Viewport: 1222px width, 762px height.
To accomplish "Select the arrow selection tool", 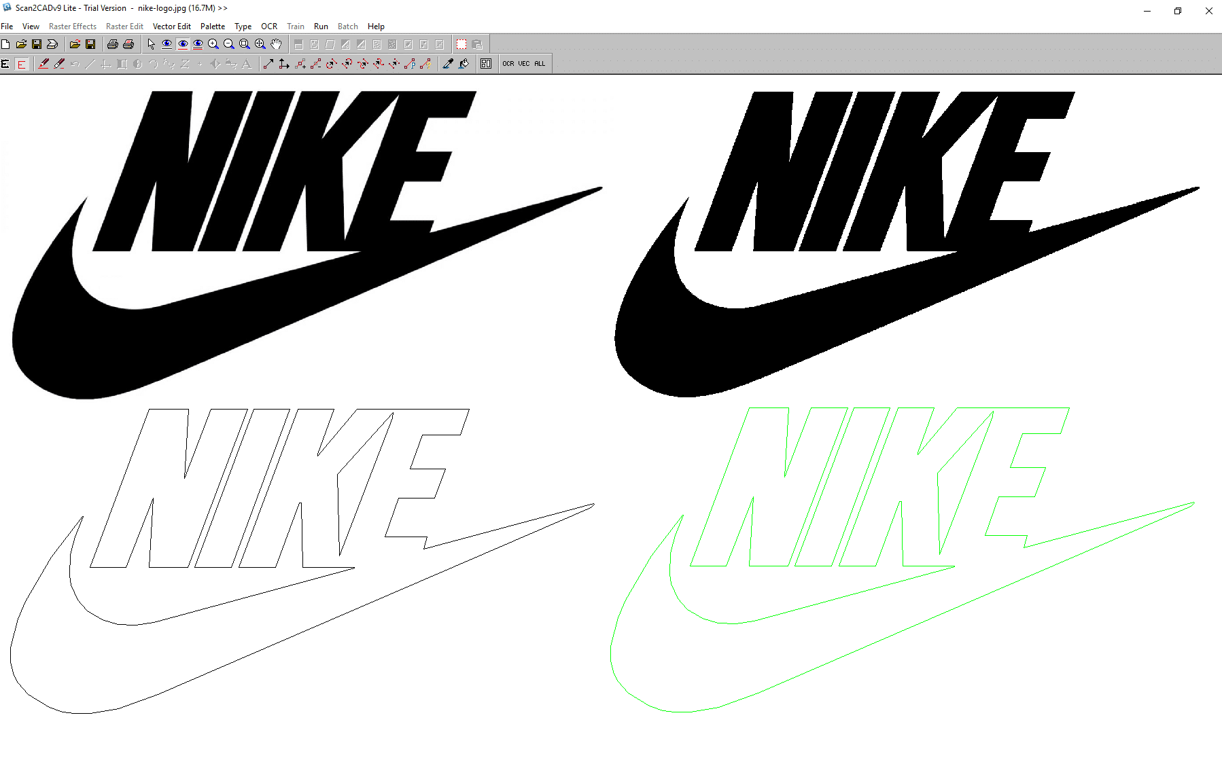I will click(x=150, y=44).
